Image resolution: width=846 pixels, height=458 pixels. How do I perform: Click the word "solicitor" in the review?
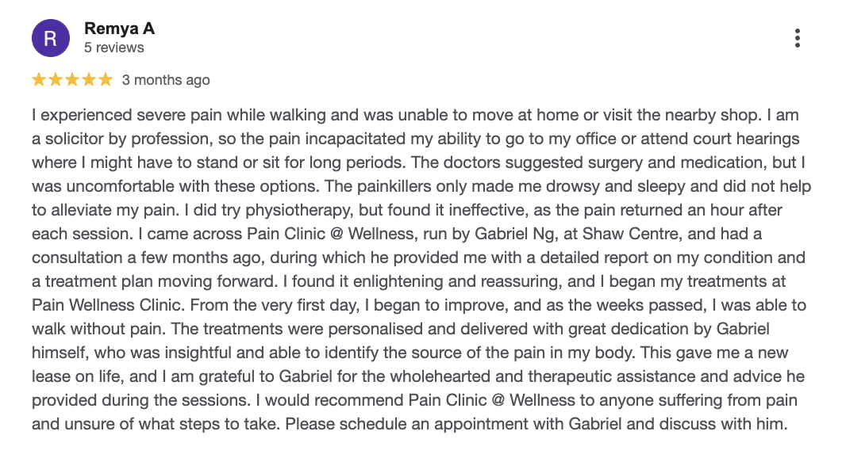coord(74,139)
